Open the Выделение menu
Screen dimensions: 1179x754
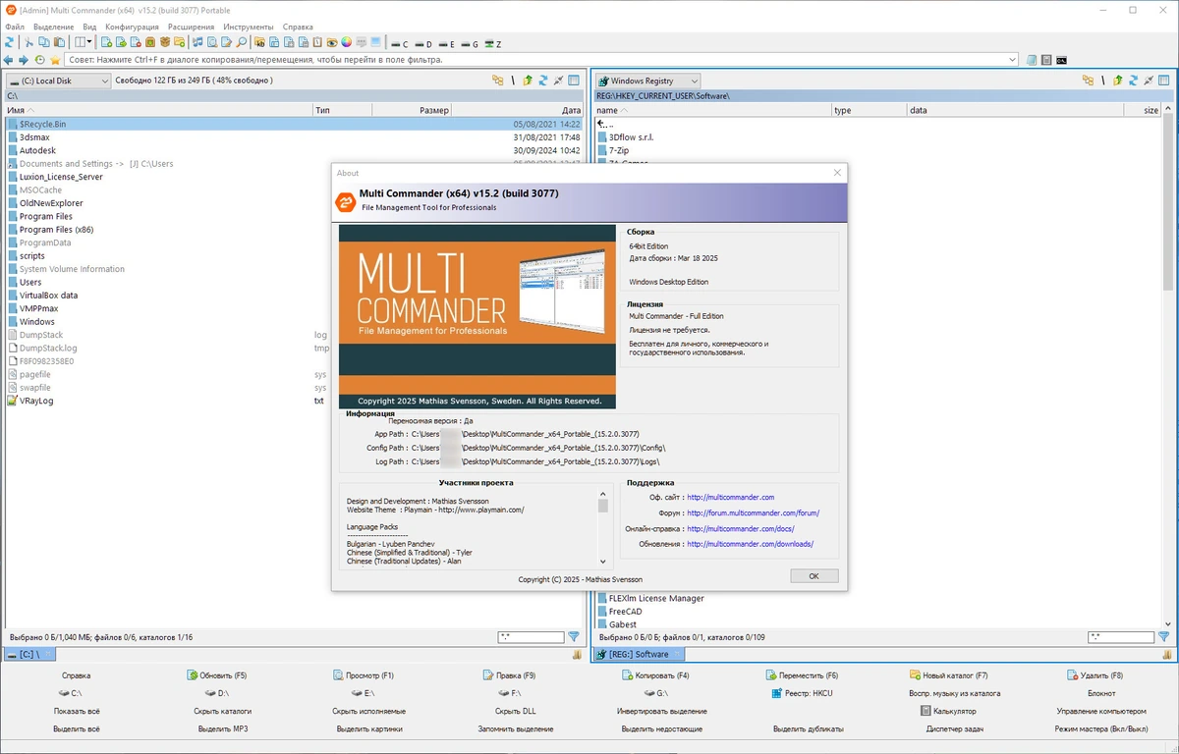(53, 27)
